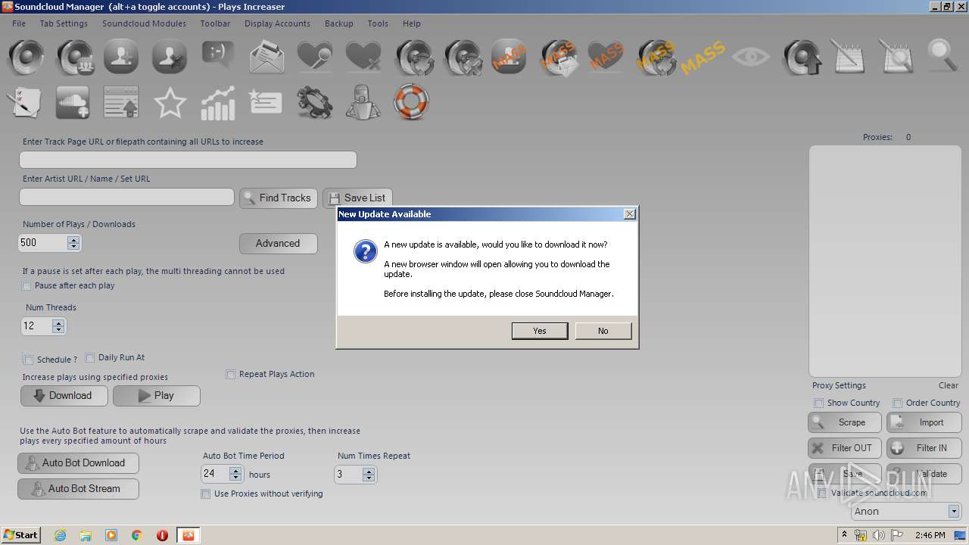Toggle Repeat Plays Action checkbox
969x545 pixels.
231,374
